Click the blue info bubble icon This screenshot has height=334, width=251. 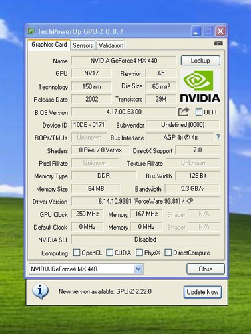coord(40,291)
